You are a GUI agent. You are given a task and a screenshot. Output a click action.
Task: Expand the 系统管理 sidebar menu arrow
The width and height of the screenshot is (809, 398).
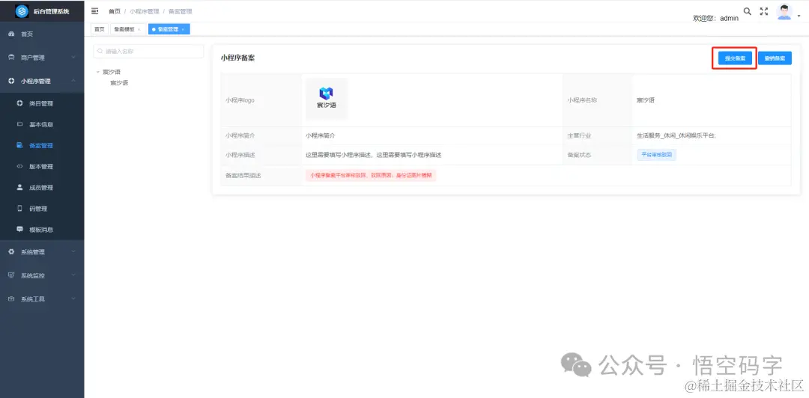point(73,251)
